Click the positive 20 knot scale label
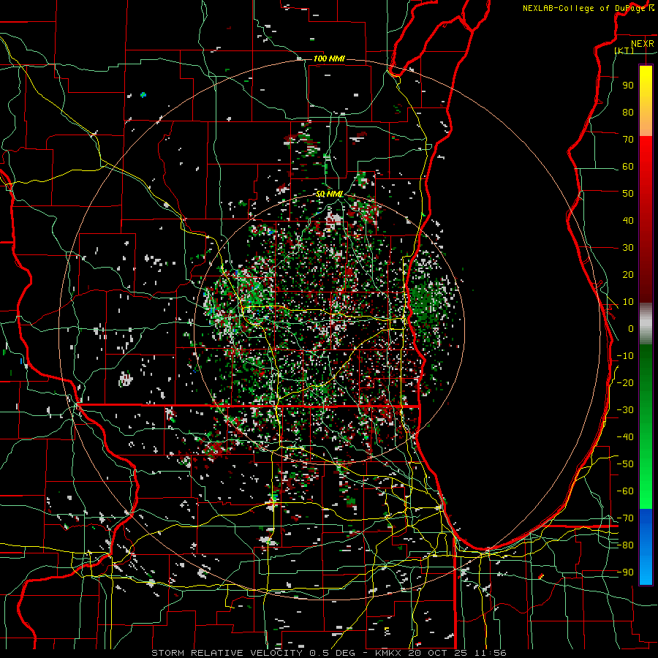658x658 pixels. tap(628, 274)
